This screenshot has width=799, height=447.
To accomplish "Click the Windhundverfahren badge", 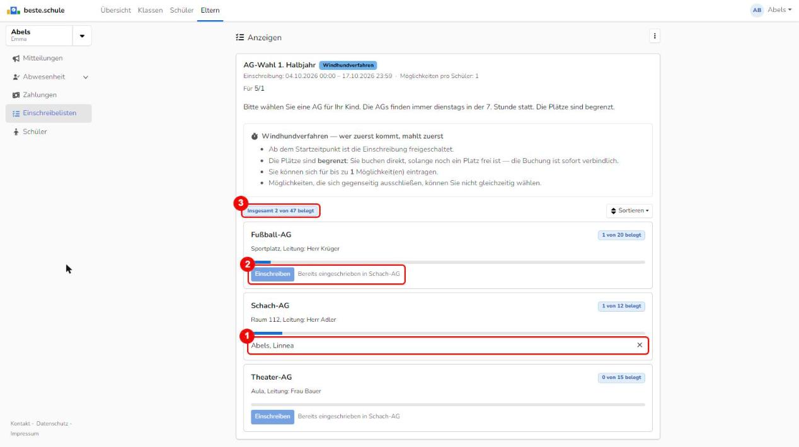I will (x=348, y=65).
